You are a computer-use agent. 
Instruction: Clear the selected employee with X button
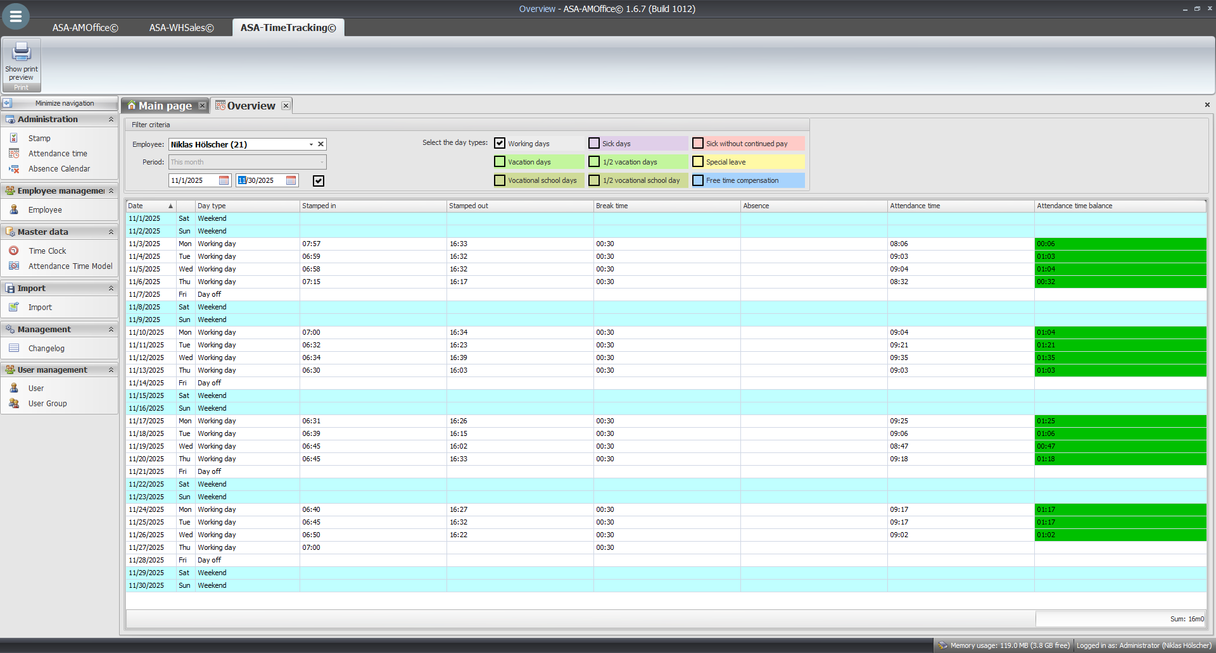320,144
